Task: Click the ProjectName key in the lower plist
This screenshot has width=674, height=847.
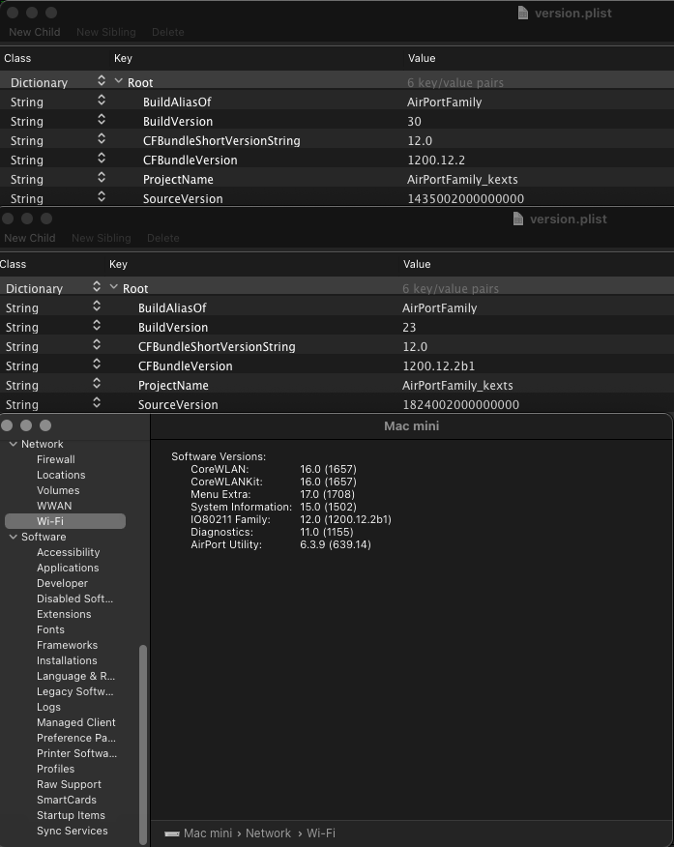Action: coord(173,385)
